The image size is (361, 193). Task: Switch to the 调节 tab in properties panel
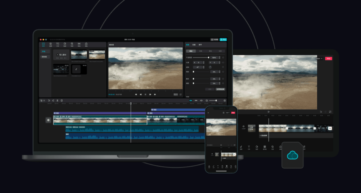pos(200,45)
